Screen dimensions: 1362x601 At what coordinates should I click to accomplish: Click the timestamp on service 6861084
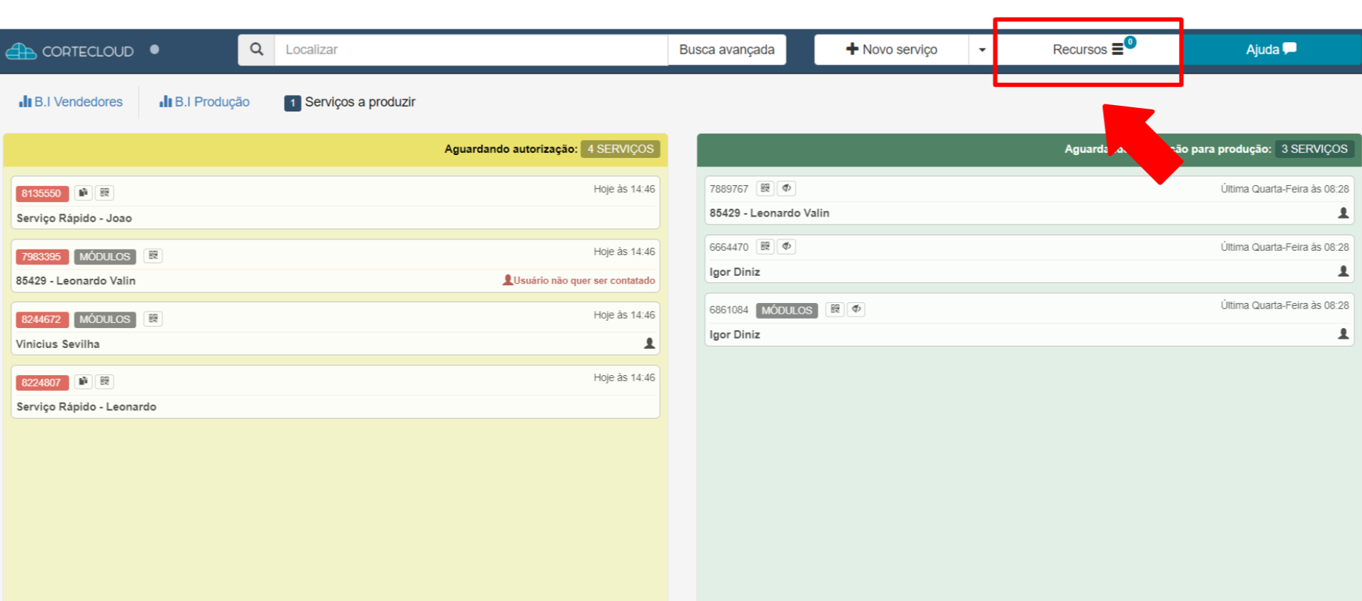(x=1285, y=305)
